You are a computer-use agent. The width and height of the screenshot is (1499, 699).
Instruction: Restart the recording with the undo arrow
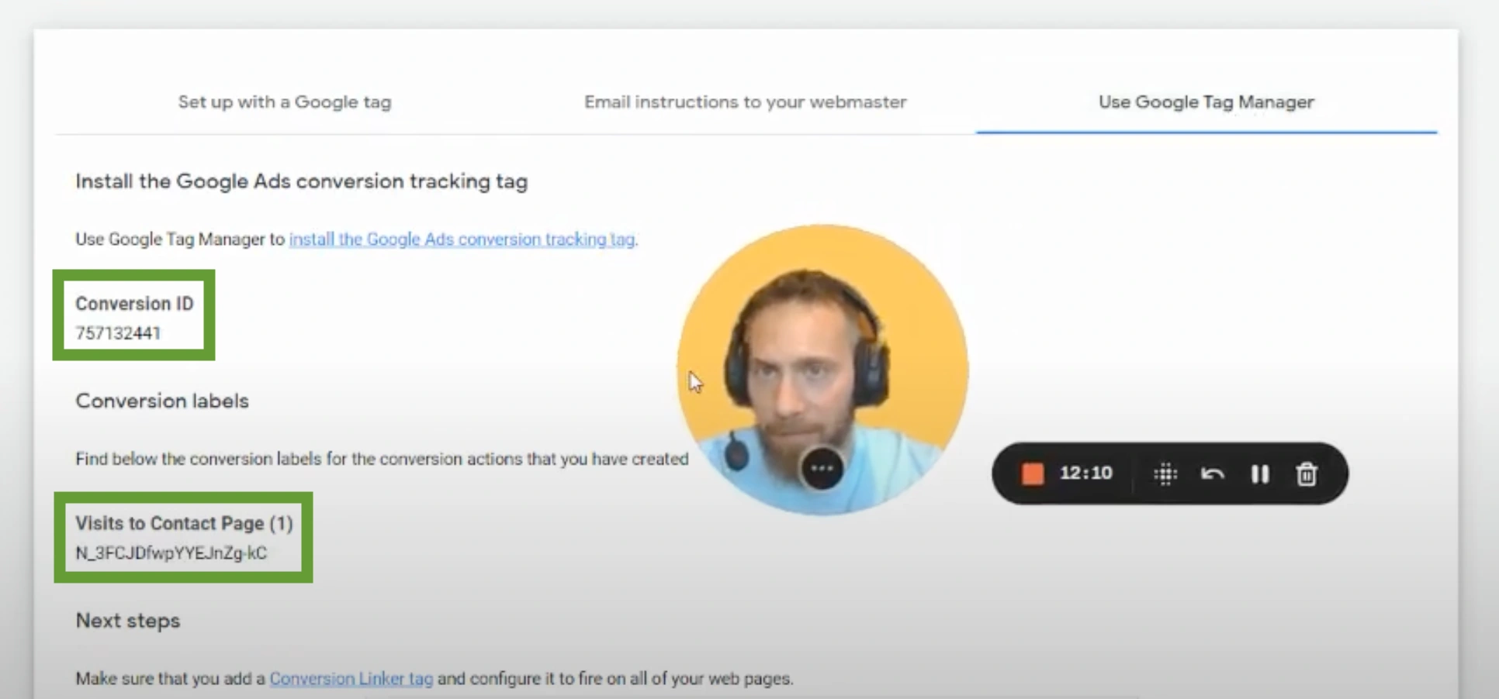click(x=1212, y=473)
